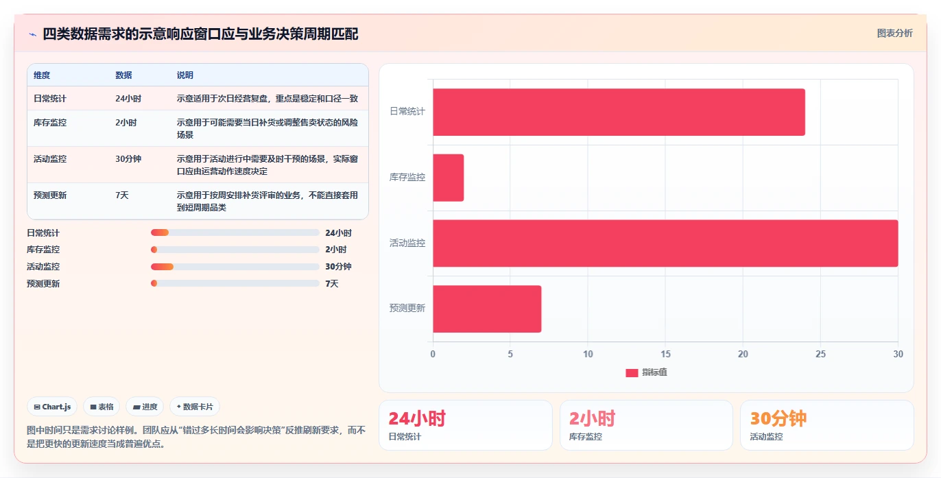Click the 24小时 value in the table
Viewport: 941px width, 478px height.
(x=128, y=99)
